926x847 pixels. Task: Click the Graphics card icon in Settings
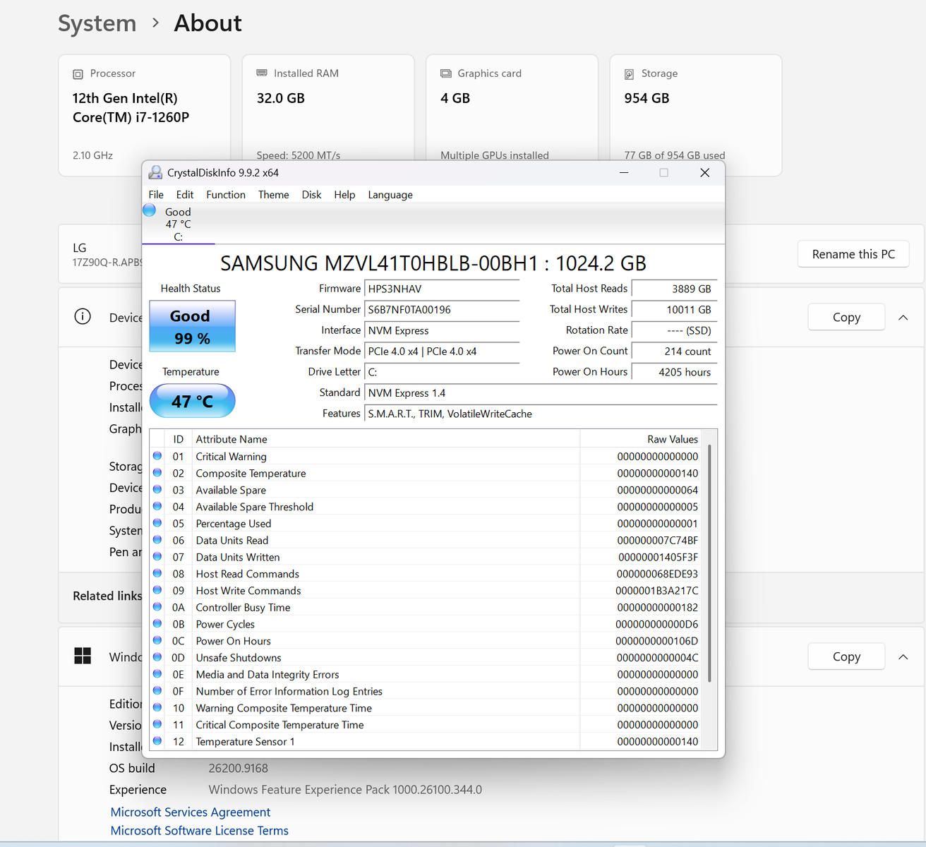tap(446, 73)
